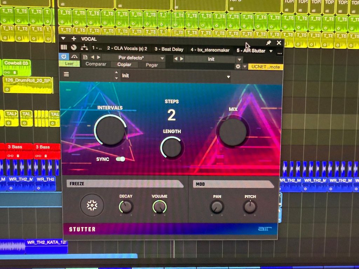Step plugin preset up arrow

[x=116, y=72]
